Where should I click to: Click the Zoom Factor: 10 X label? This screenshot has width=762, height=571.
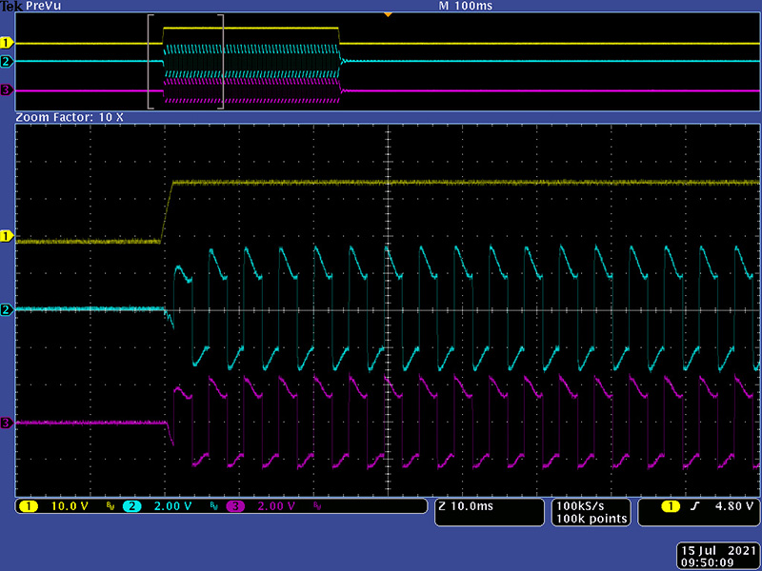click(x=70, y=116)
